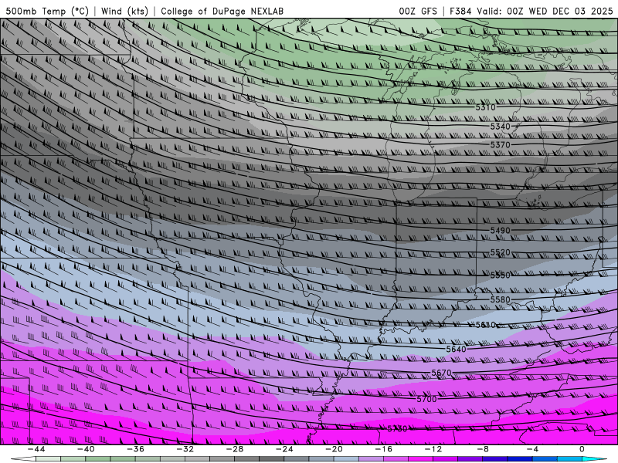
Task: Click the -44 colorbar temperature label
Action: (36, 449)
